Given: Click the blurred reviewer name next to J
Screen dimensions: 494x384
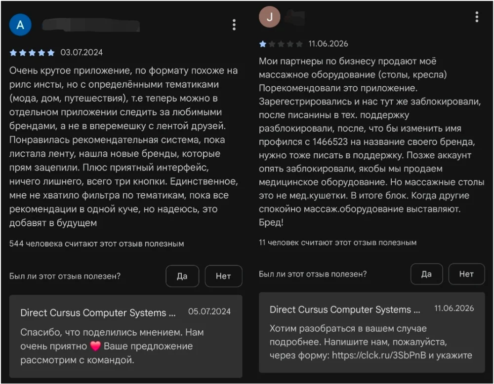Looking at the screenshot, I should pyautogui.click(x=295, y=17).
